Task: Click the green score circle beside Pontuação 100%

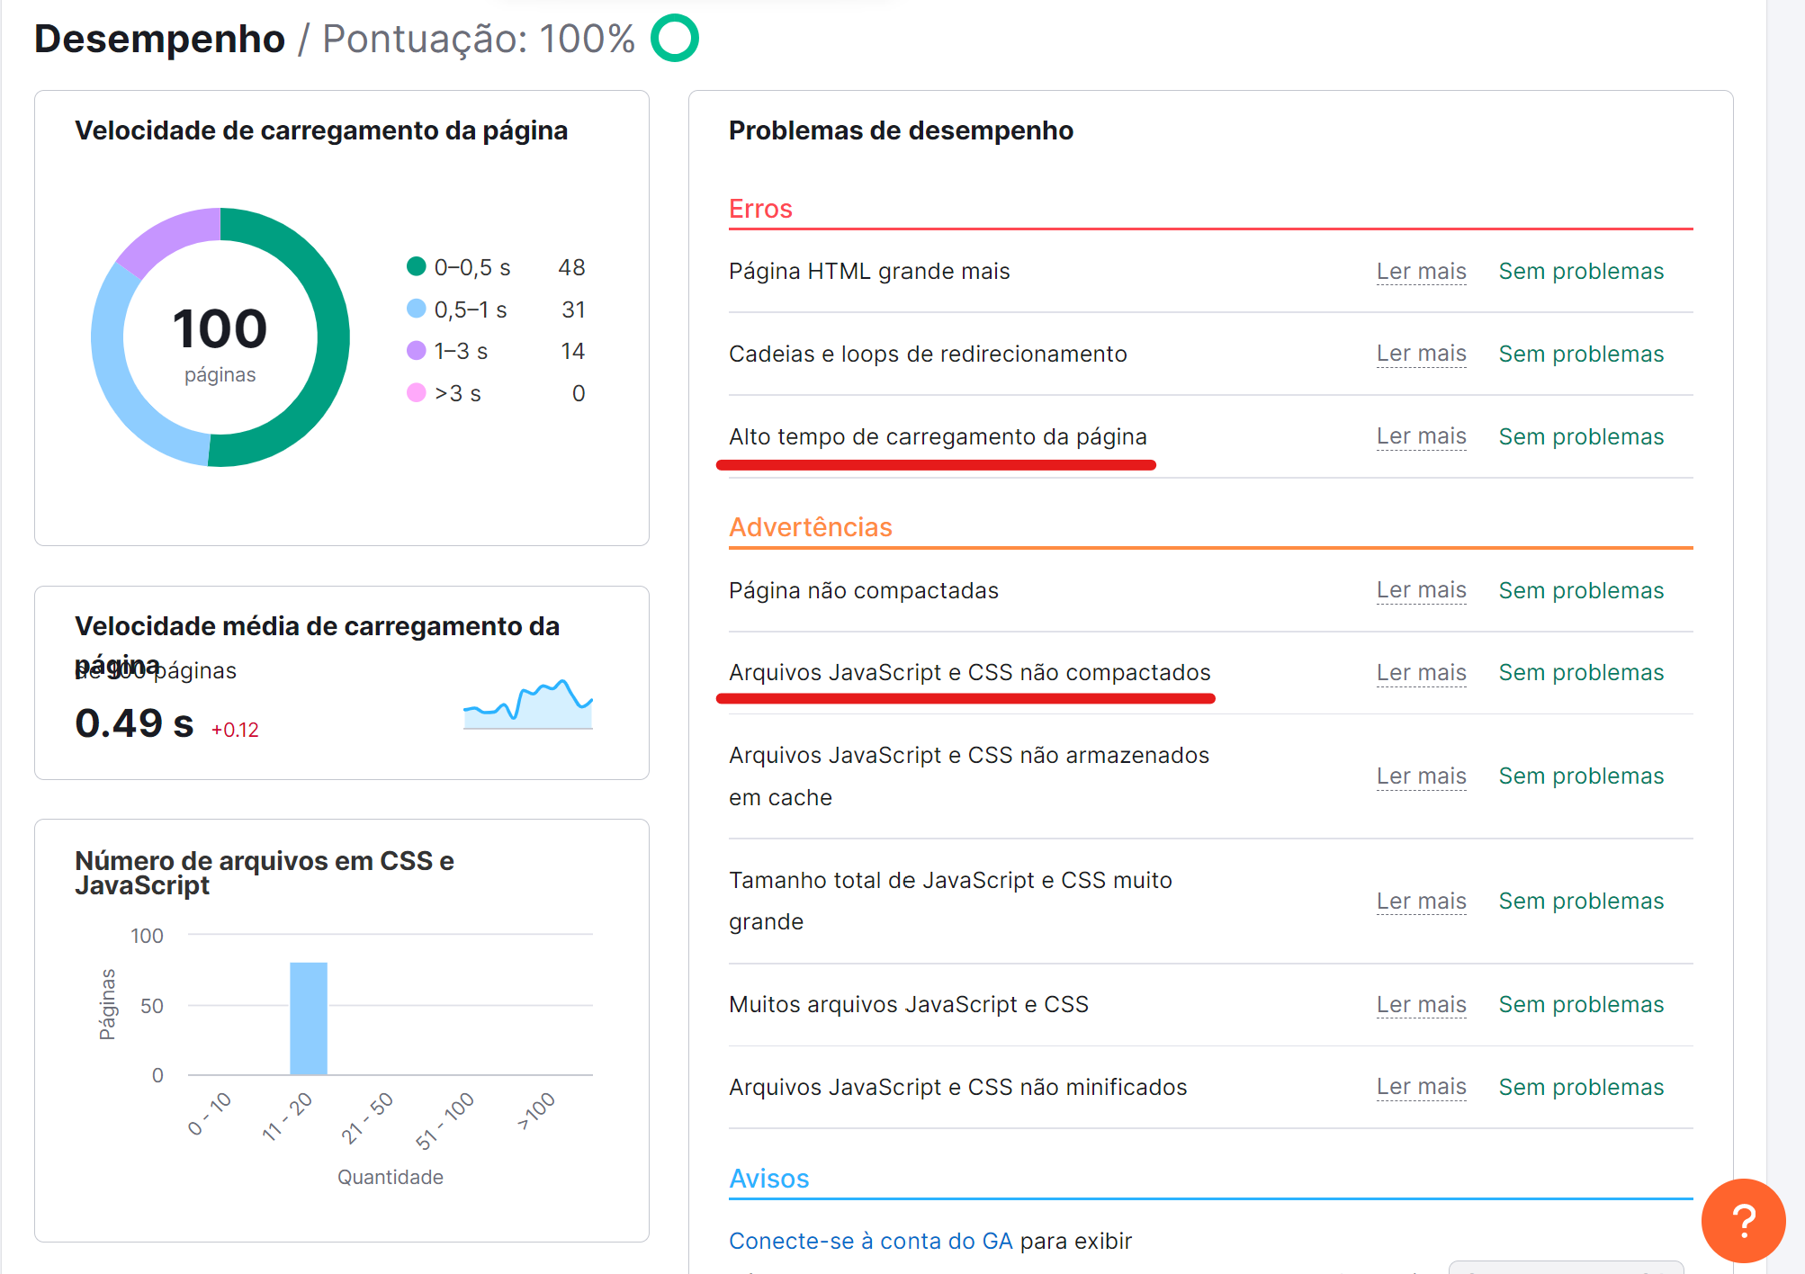Action: coord(673,38)
